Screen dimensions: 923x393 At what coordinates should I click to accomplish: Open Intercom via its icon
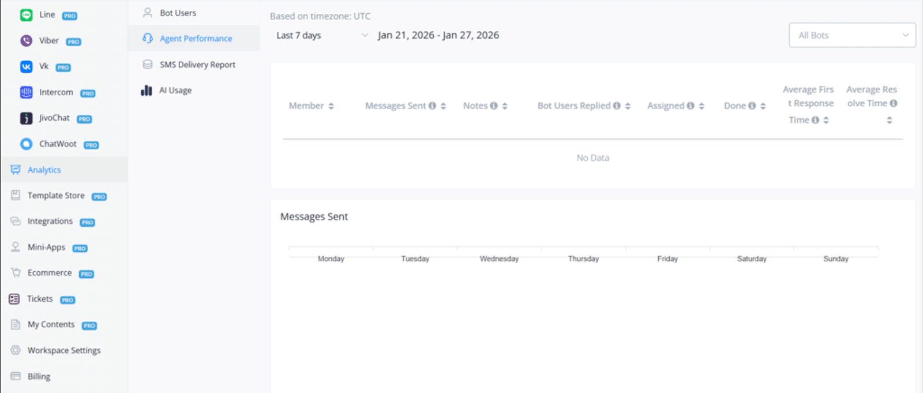27,92
